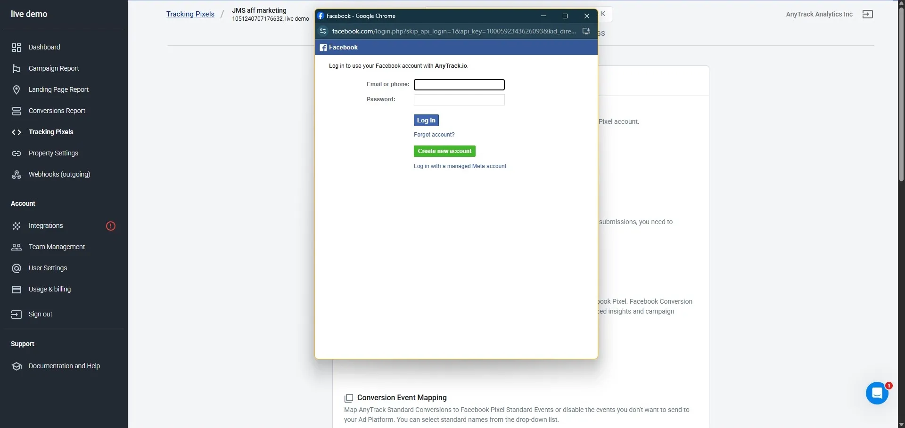Click the page vertical scrollbar
The width and height of the screenshot is (905, 428).
pos(901,94)
